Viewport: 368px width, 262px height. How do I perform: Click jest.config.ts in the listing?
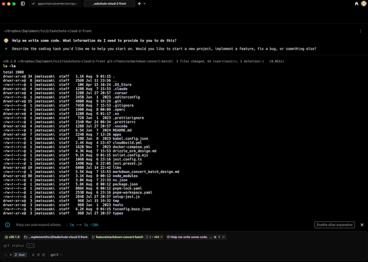(127, 159)
